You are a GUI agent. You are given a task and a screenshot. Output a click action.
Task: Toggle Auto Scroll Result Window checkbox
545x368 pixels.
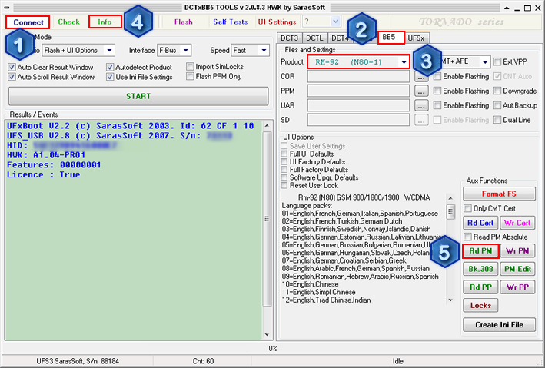click(x=12, y=77)
